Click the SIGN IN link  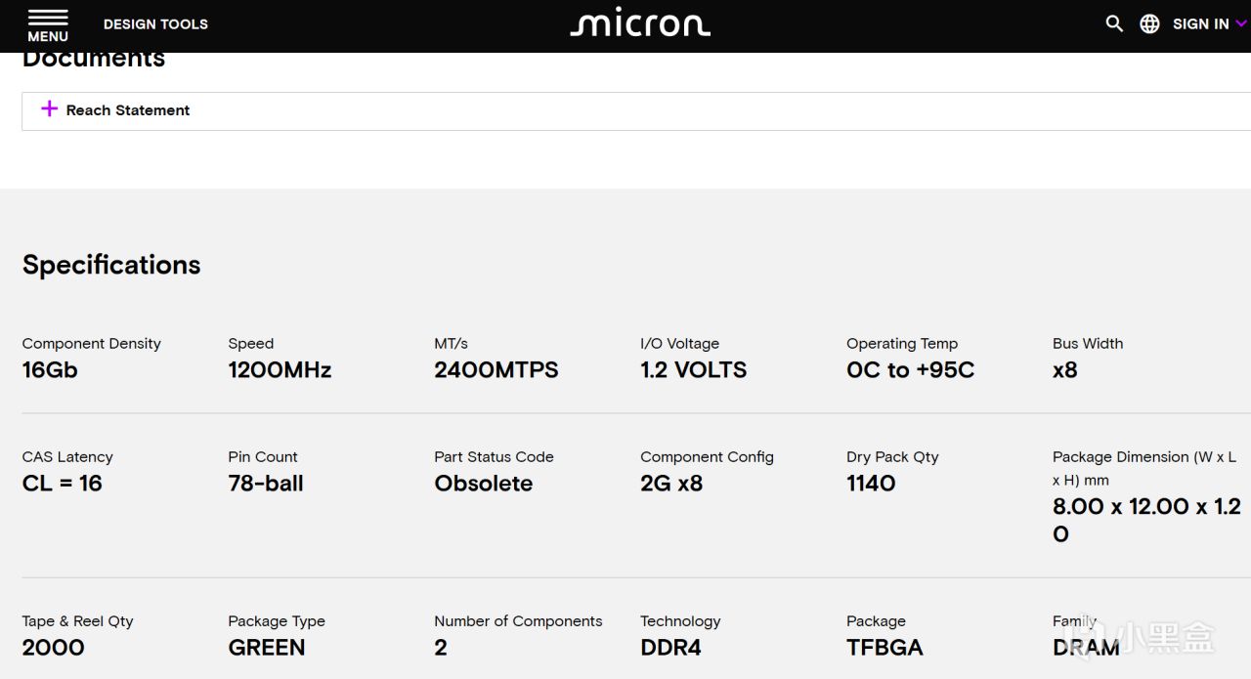point(1200,23)
